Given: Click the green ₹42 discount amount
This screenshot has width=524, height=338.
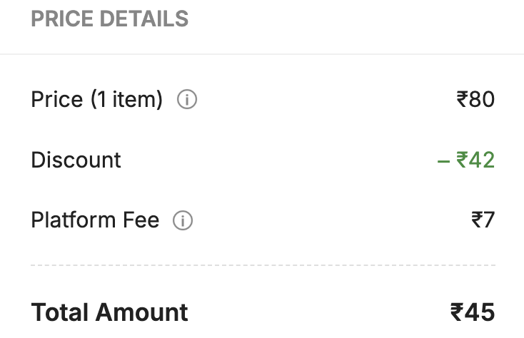Looking at the screenshot, I should pyautogui.click(x=475, y=160).
